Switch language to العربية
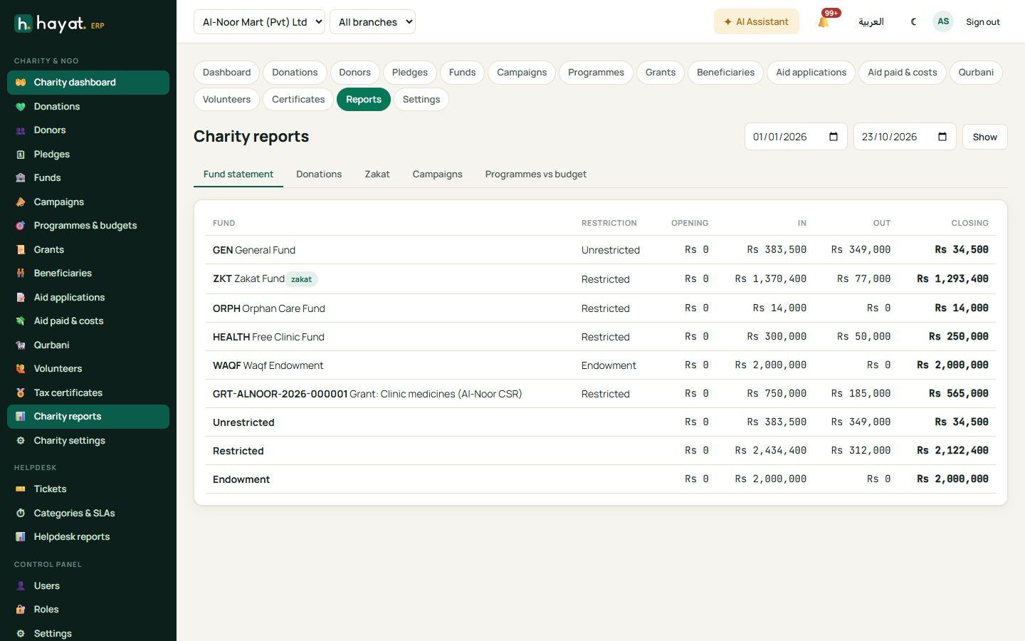This screenshot has height=641, width=1025. pyautogui.click(x=871, y=22)
